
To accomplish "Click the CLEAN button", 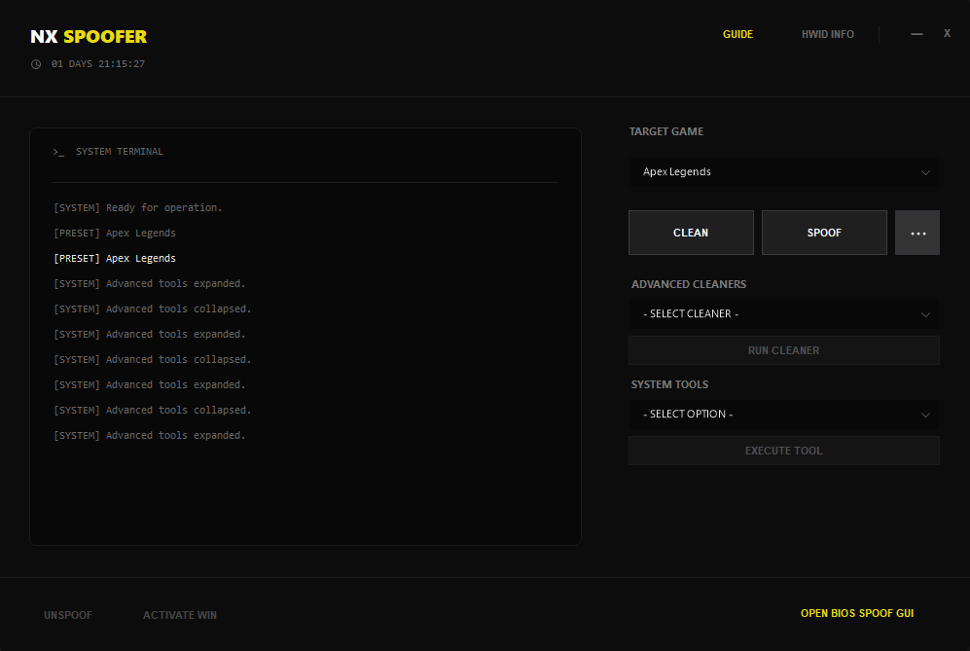I will [x=691, y=233].
